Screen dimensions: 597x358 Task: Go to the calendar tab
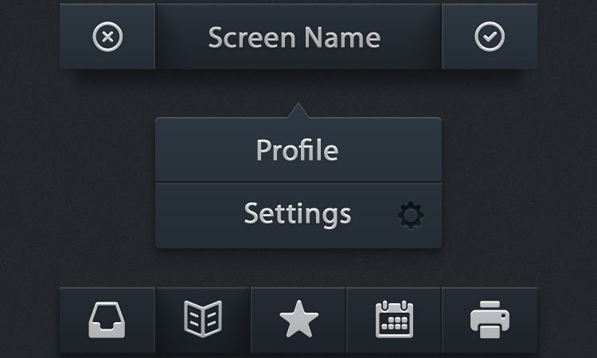click(395, 321)
